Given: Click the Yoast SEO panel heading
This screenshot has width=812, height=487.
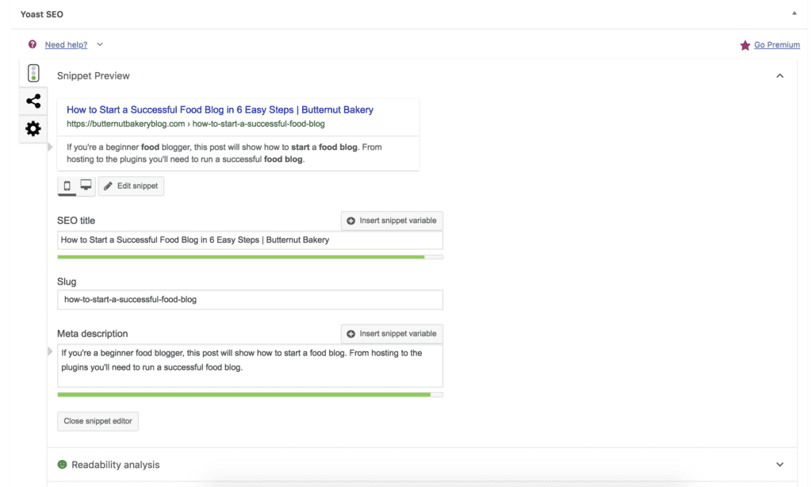Looking at the screenshot, I should point(42,14).
